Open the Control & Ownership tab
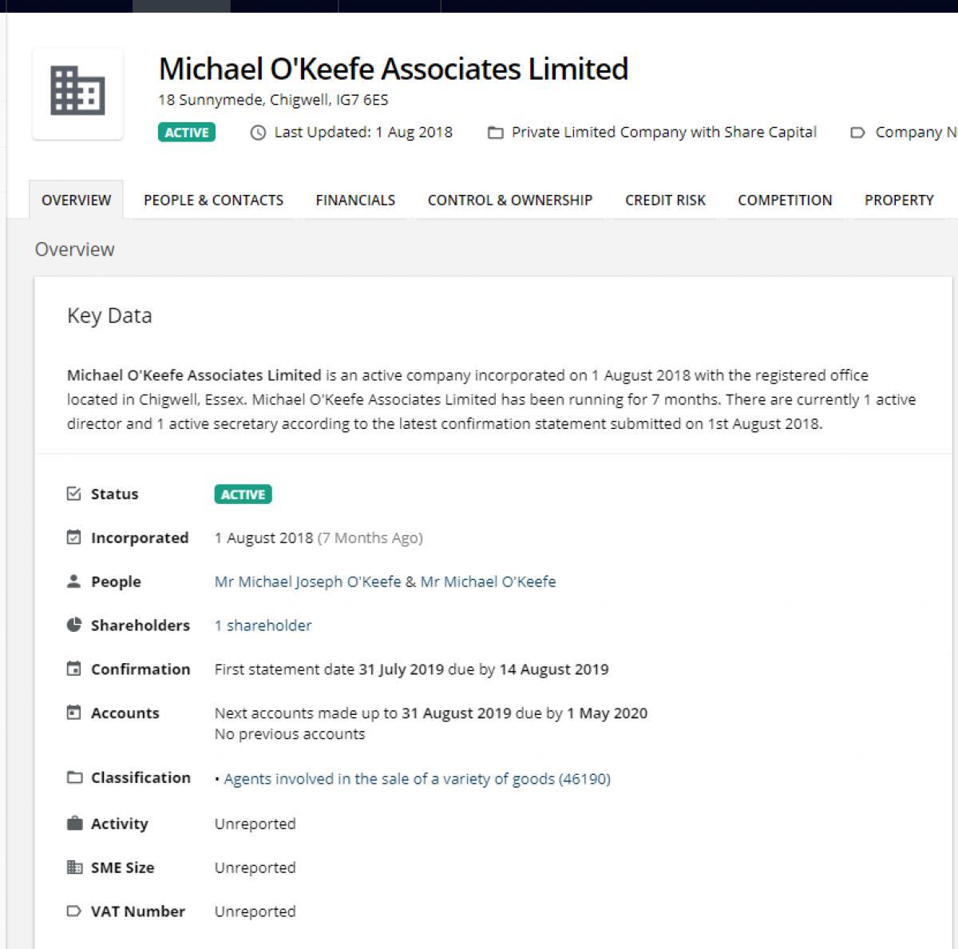The image size is (958, 949). pyautogui.click(x=510, y=201)
